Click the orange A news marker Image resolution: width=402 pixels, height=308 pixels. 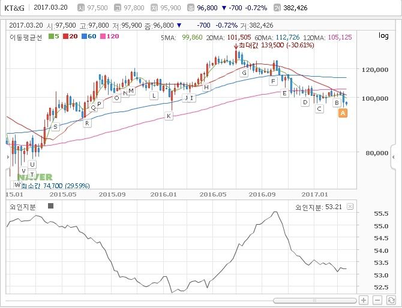pyautogui.click(x=343, y=113)
